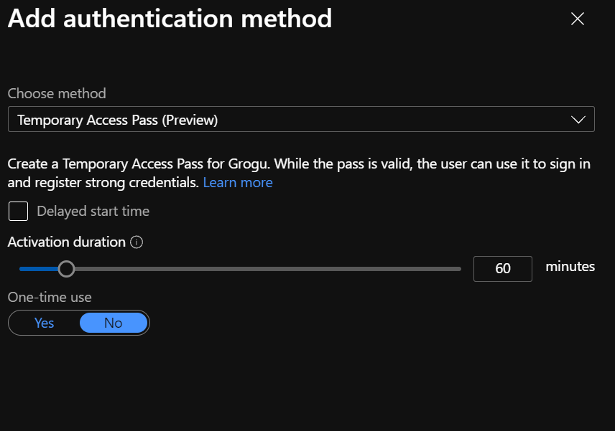Image resolution: width=615 pixels, height=431 pixels.
Task: Click the Activation duration info icon
Action: pos(137,242)
